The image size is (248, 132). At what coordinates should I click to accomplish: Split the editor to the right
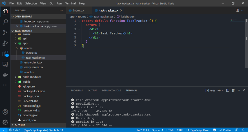(x=237, y=10)
